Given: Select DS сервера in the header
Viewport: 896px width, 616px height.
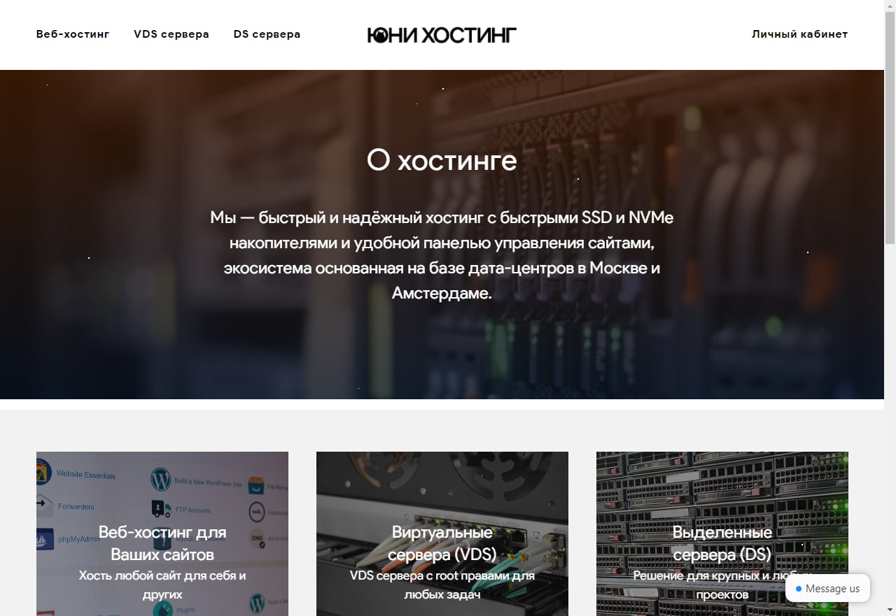Looking at the screenshot, I should [x=267, y=34].
